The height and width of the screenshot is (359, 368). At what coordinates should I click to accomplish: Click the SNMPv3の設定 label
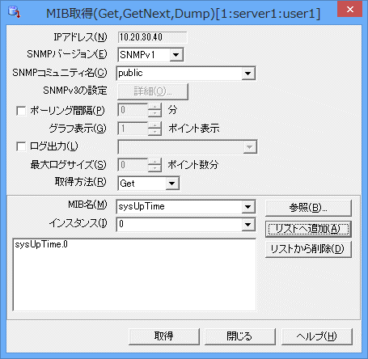point(75,91)
